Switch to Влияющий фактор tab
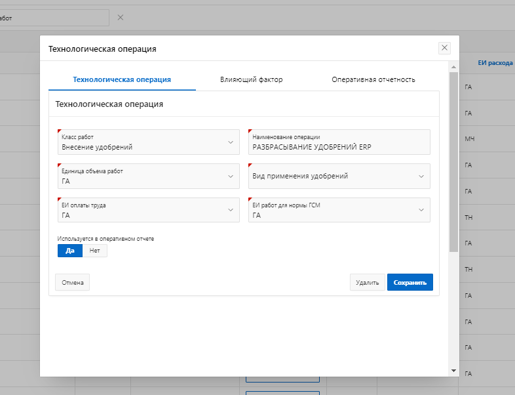The width and height of the screenshot is (515, 395). [x=252, y=79]
